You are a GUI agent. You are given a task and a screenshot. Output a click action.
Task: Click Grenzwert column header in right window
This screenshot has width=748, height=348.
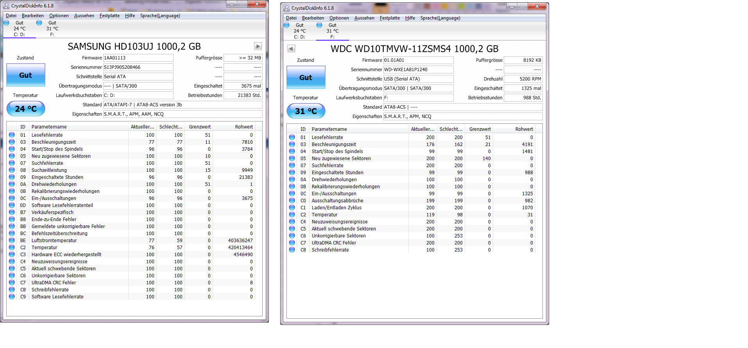tap(480, 129)
